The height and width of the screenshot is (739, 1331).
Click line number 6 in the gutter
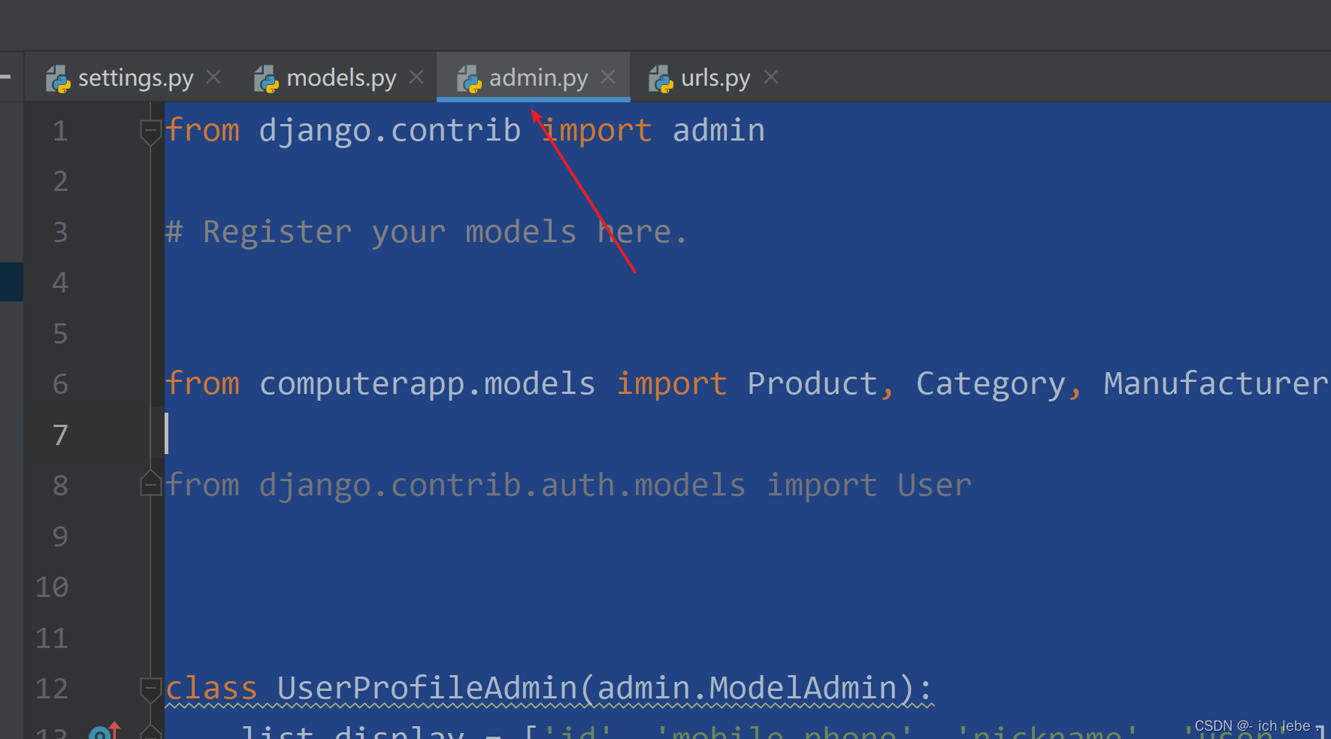pyautogui.click(x=60, y=385)
